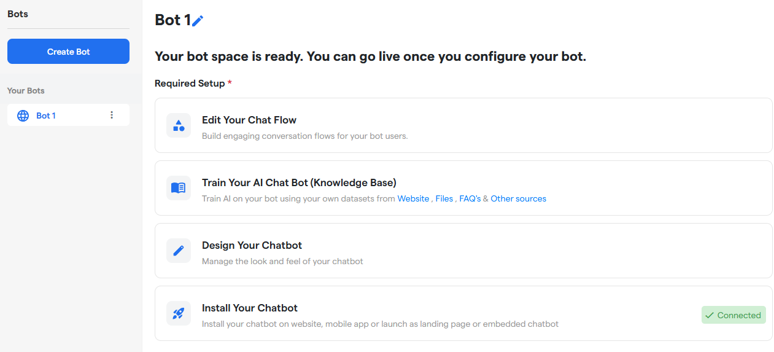Screen dimensions: 774x352
Task: Open the Design Your Chatbot heading
Action: click(x=252, y=245)
